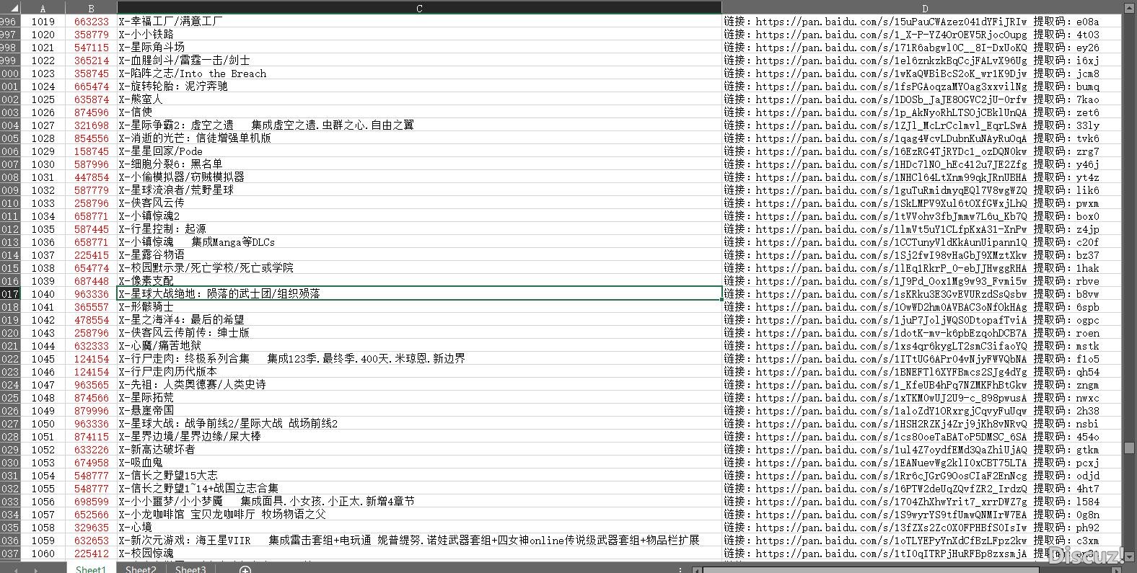
Task: Select the cell X-侠客风云传
Action: click(x=419, y=203)
